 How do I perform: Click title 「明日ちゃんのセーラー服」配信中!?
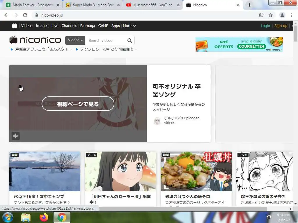(120, 199)
